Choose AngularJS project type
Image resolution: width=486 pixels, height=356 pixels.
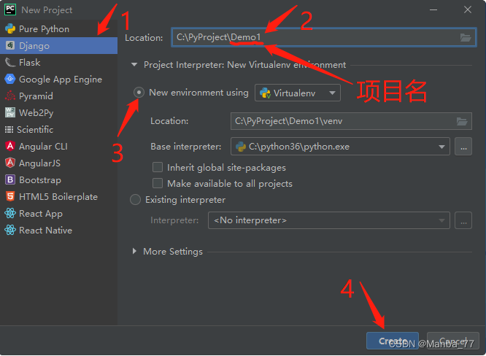coord(58,163)
